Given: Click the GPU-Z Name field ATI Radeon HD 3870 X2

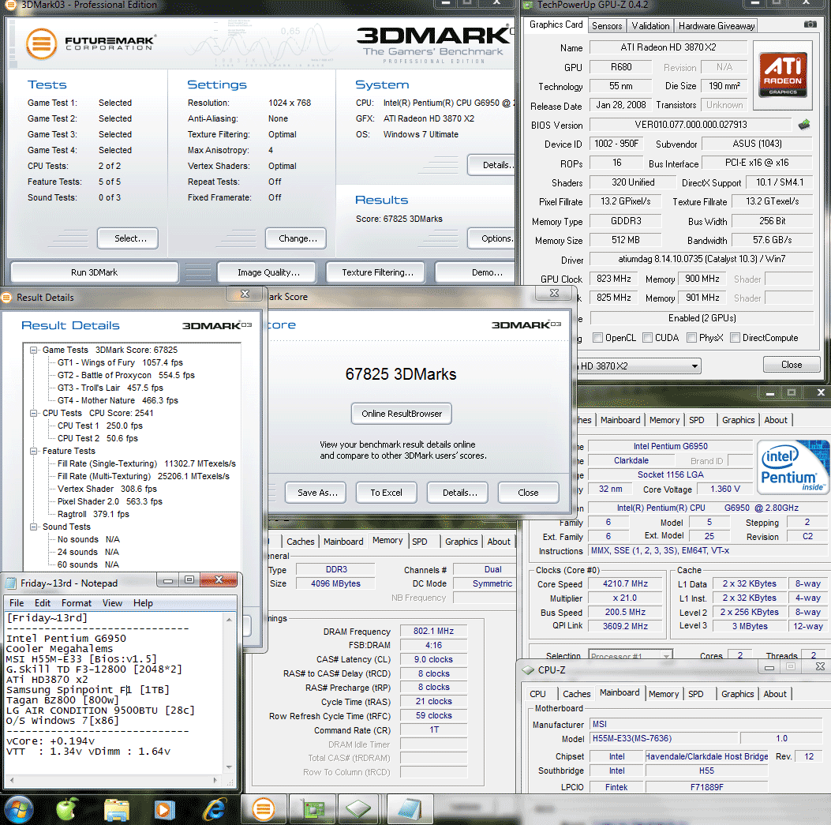Looking at the screenshot, I should (x=668, y=47).
